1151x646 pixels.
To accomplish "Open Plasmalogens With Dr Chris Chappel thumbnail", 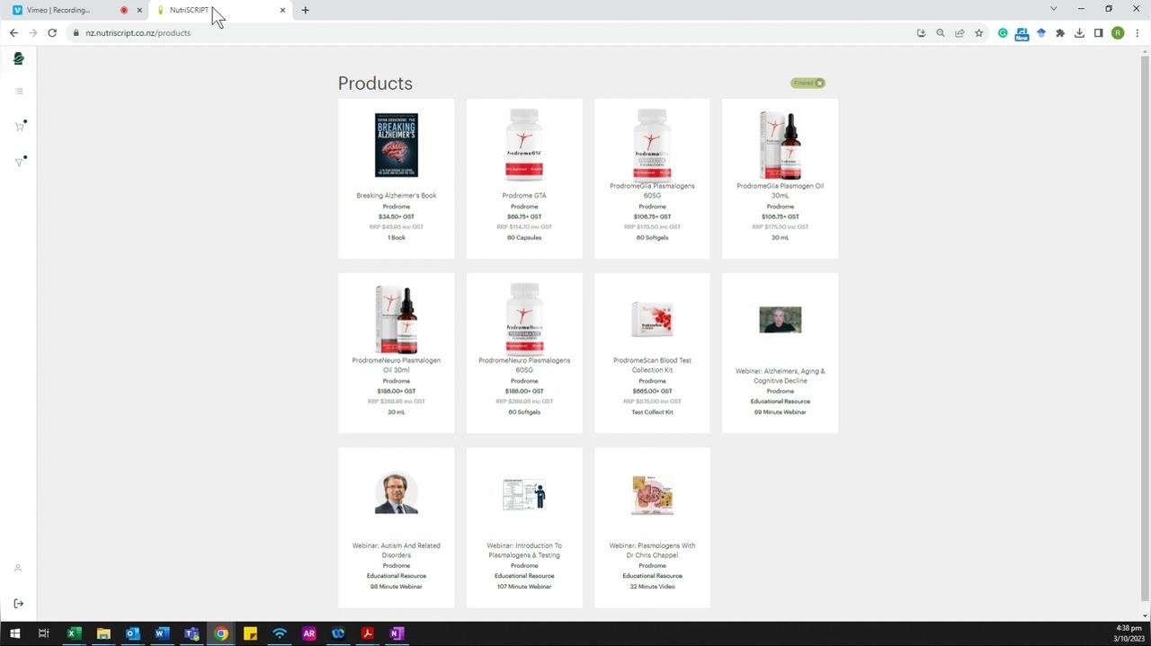I will click(x=652, y=494).
